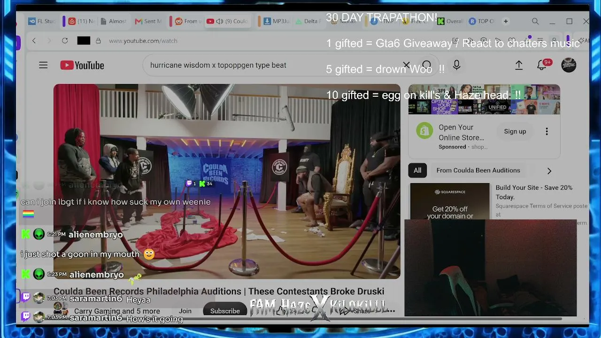
Task: Switch to the FL Studio tab
Action: [x=42, y=21]
